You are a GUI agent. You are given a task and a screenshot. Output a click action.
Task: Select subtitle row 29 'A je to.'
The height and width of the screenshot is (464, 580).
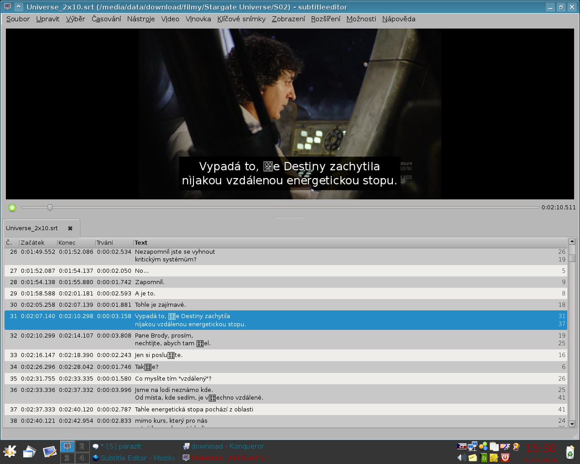click(x=285, y=294)
